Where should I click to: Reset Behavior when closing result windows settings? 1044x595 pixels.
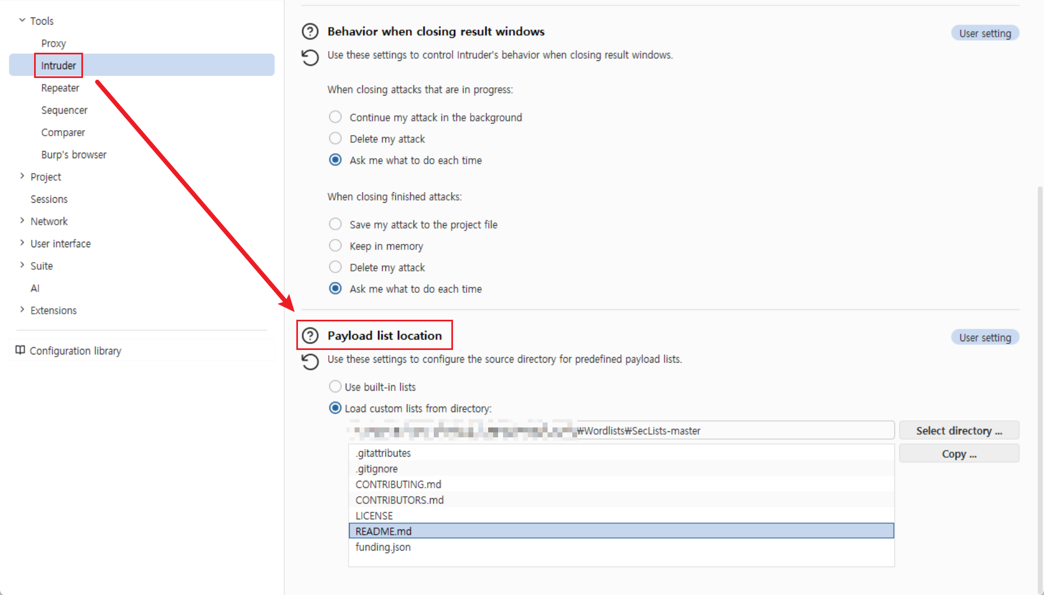[310, 57]
